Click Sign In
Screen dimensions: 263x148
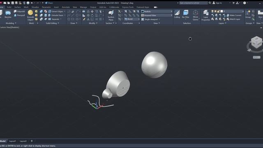pyautogui.click(x=217, y=3)
